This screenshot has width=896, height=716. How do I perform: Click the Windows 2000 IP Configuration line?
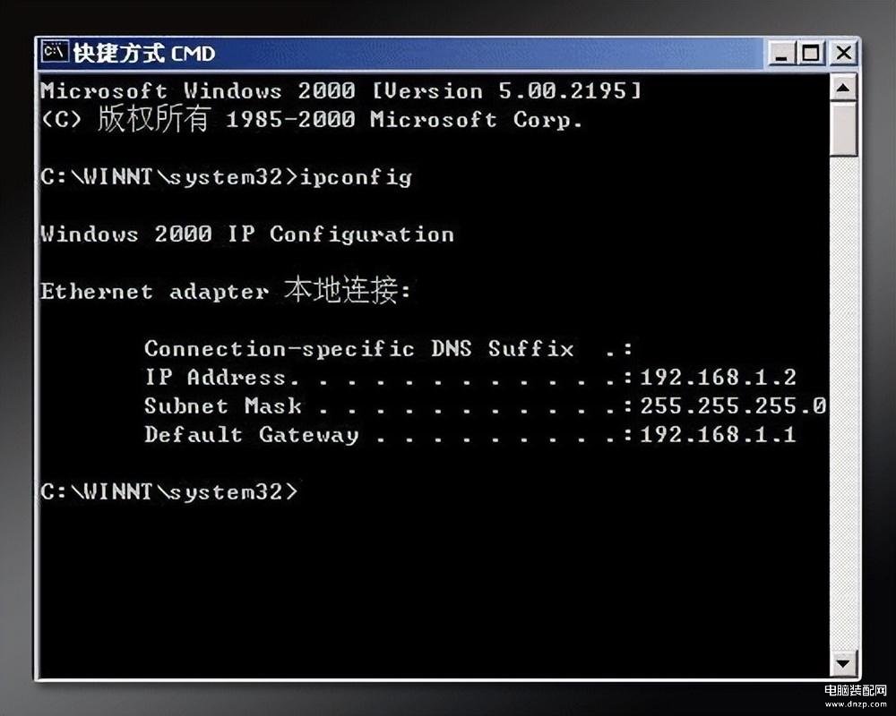tap(247, 234)
